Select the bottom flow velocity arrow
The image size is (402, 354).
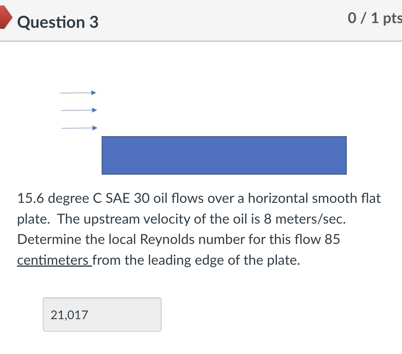click(x=78, y=127)
